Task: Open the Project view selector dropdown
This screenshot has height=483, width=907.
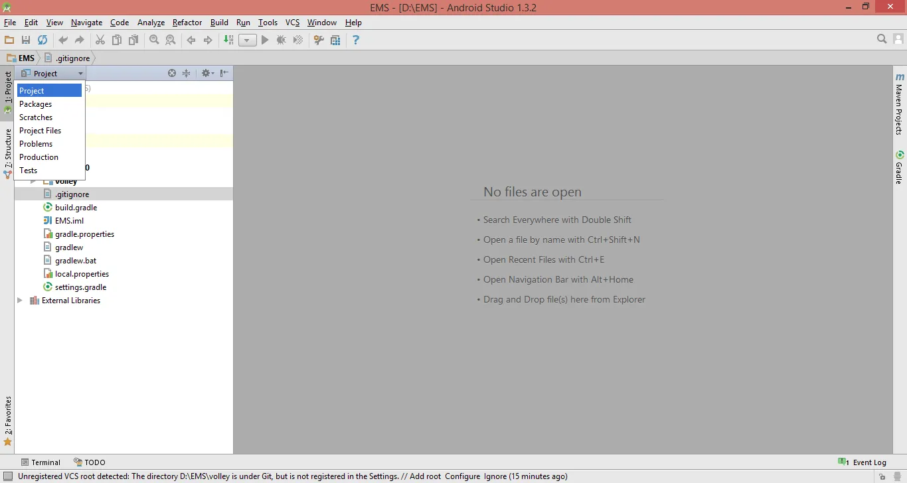Action: point(52,73)
